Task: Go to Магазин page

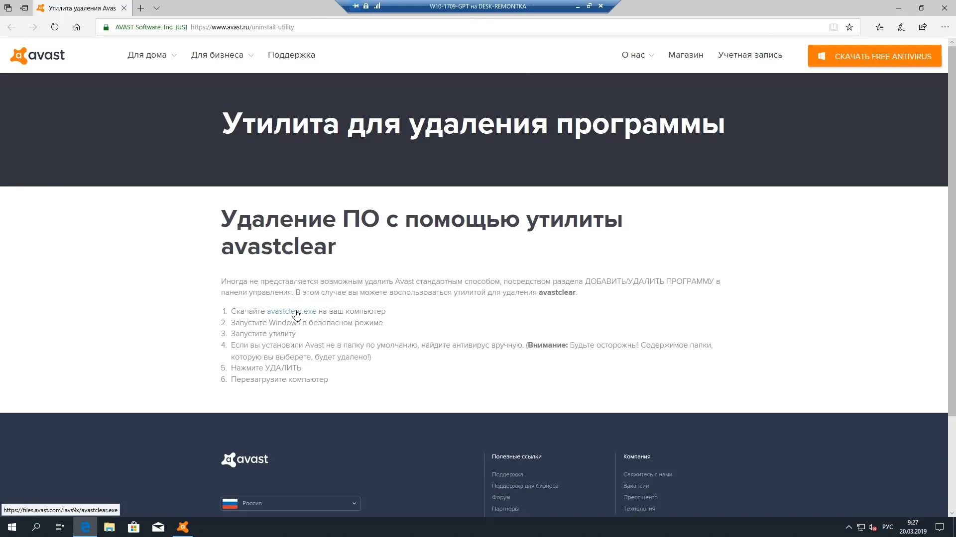Action: (x=686, y=55)
